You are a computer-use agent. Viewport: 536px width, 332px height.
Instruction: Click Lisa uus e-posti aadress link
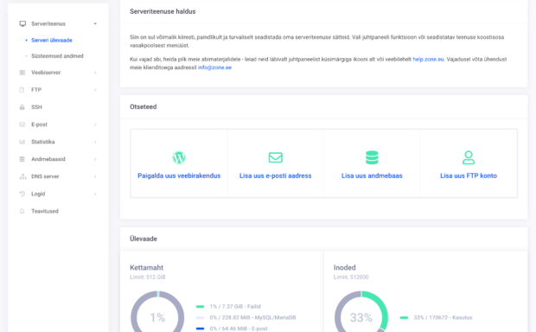tap(276, 176)
